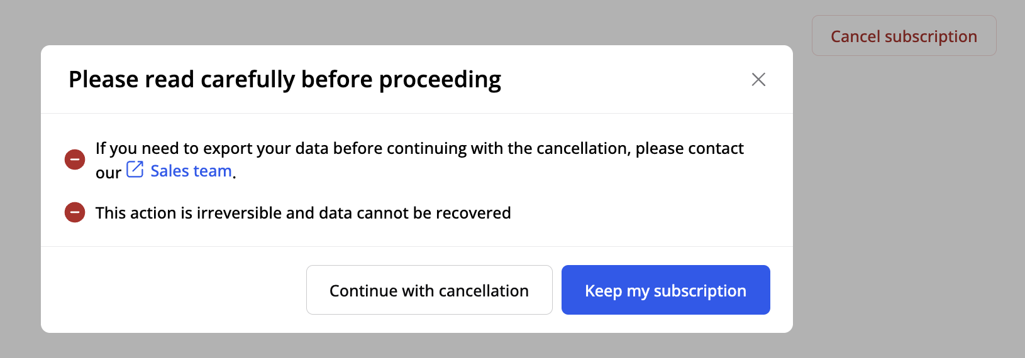Click the dimmed Cancel subscription button
The height and width of the screenshot is (358, 1025).
[x=904, y=36]
